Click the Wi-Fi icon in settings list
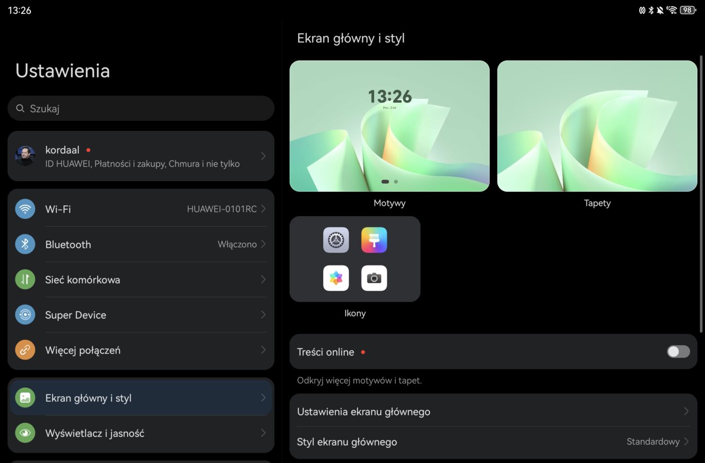The height and width of the screenshot is (463, 705). (25, 209)
